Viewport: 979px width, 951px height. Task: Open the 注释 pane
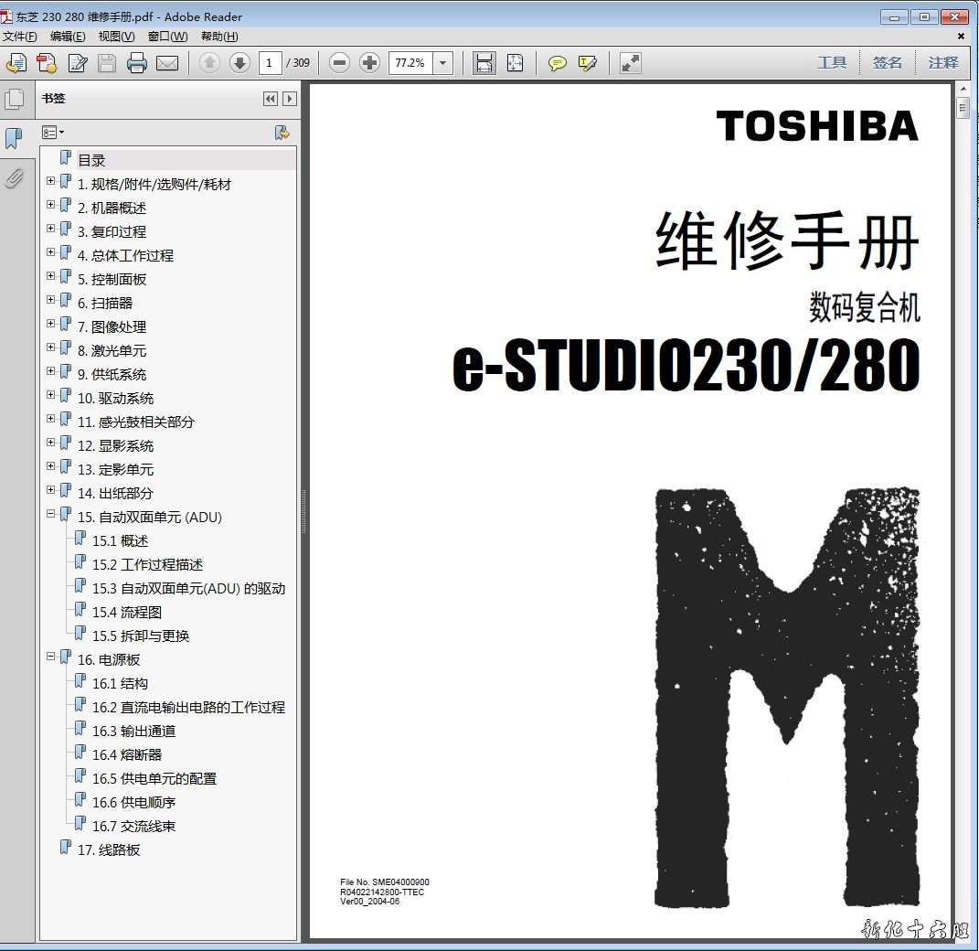click(x=943, y=63)
